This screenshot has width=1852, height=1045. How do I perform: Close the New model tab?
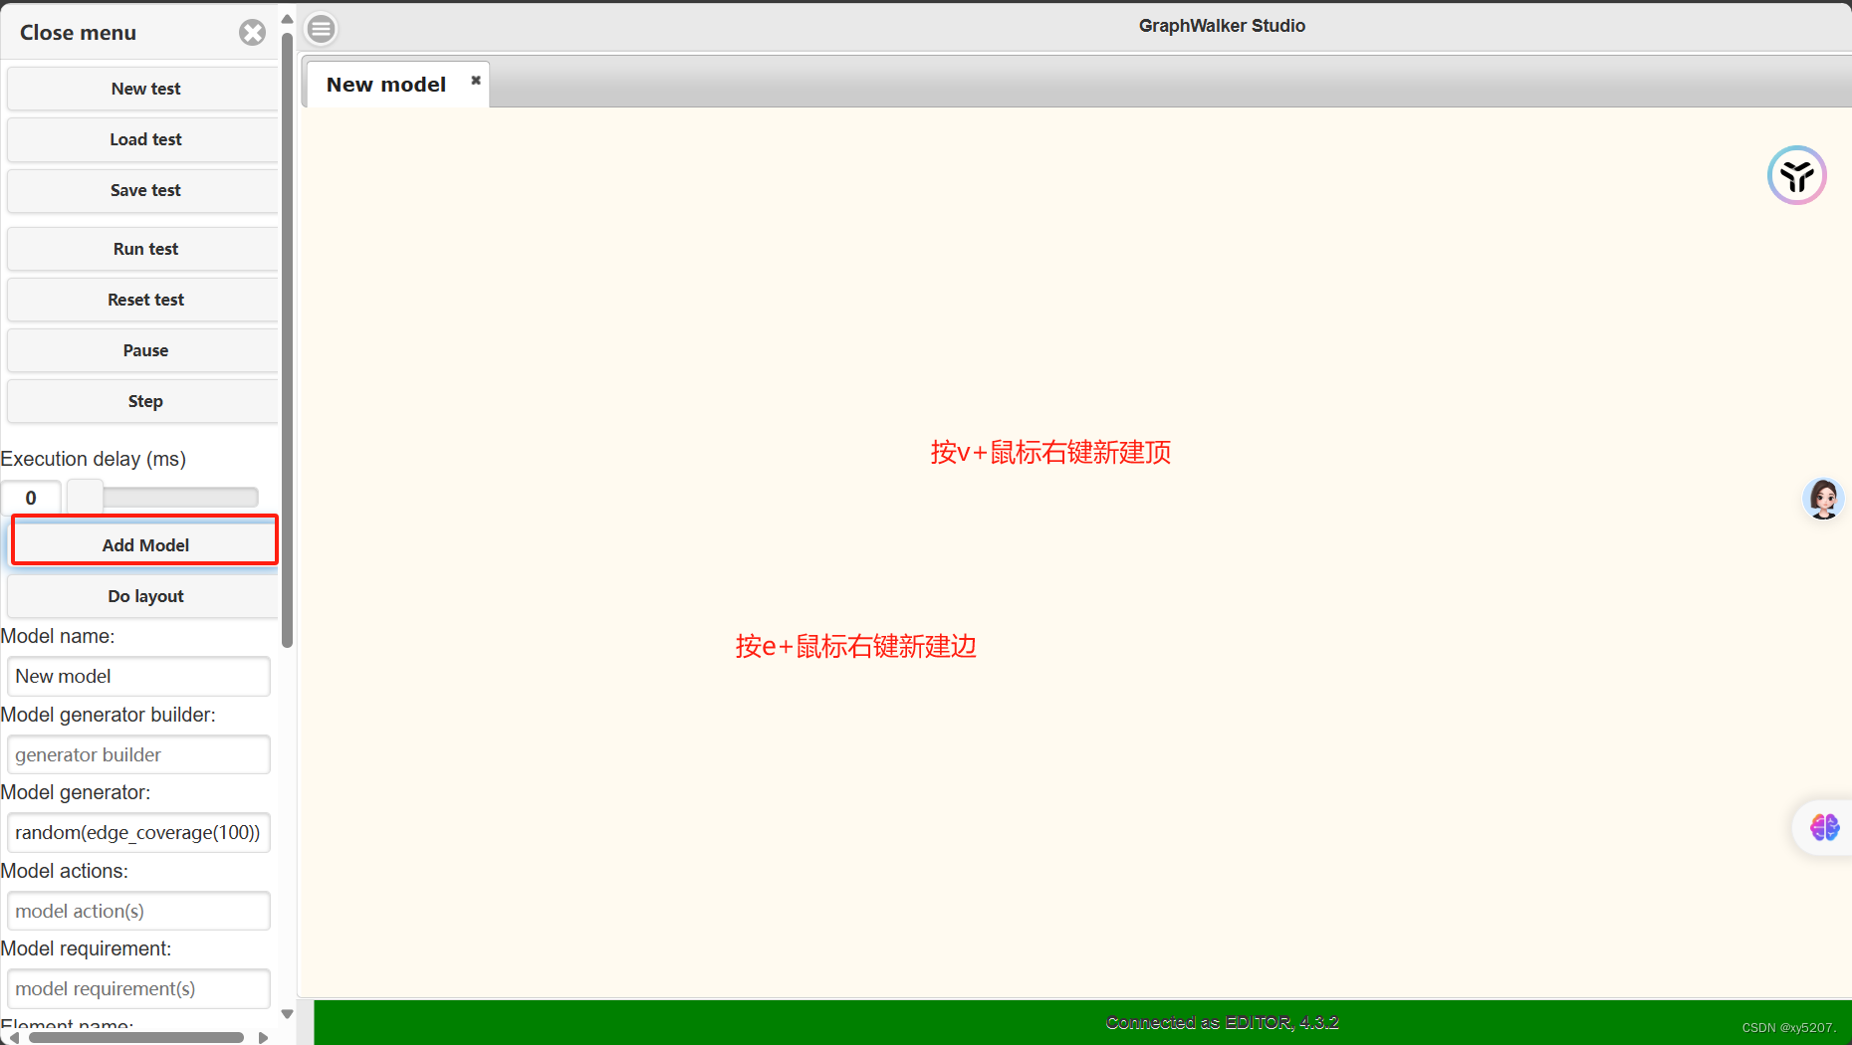pos(476,80)
